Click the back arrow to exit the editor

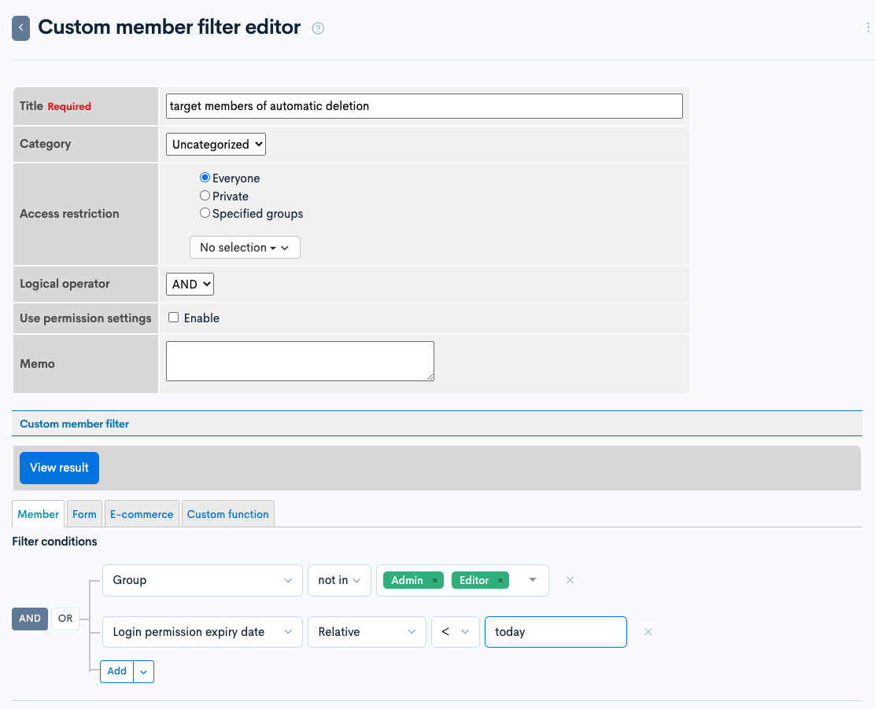tap(20, 26)
